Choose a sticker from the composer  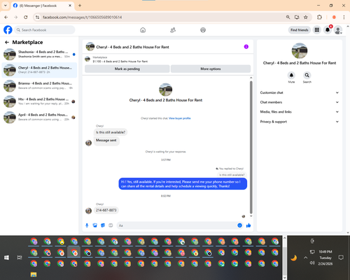[x=103, y=225]
